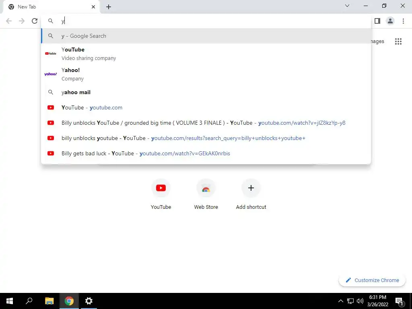Viewport: 412px width, 309px height.
Task: Click the magnifier icon in the address bar
Action: 51,21
